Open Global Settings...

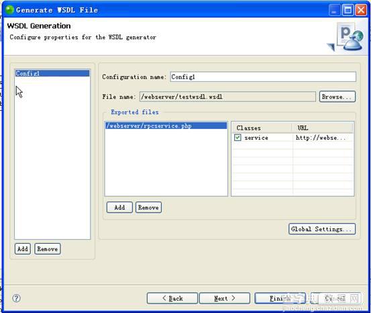pyautogui.click(x=322, y=229)
